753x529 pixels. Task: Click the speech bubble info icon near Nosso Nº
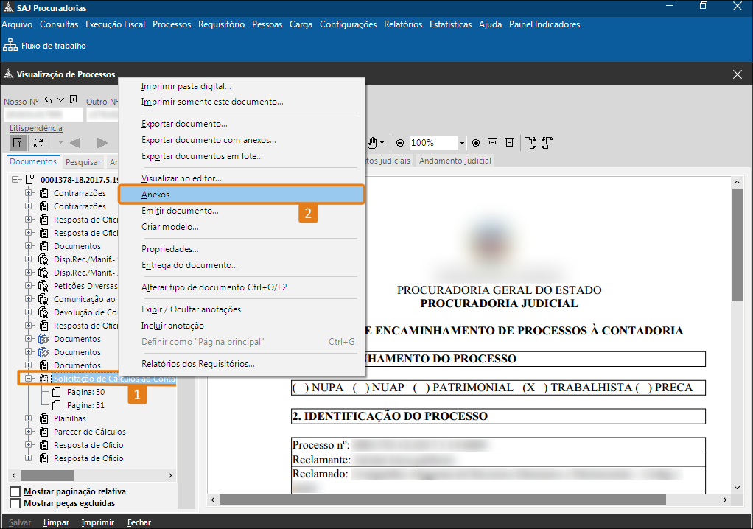tap(73, 99)
